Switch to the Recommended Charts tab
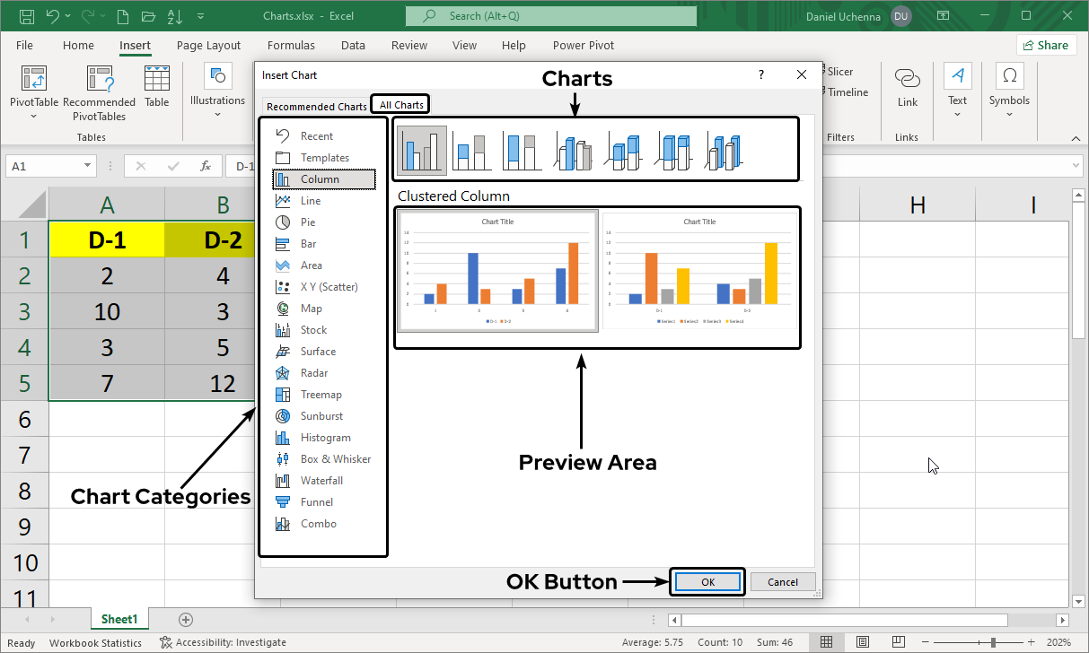The image size is (1089, 653). pyautogui.click(x=316, y=106)
